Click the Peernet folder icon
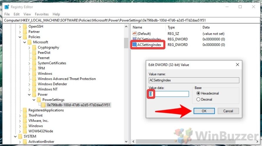 [34, 58]
